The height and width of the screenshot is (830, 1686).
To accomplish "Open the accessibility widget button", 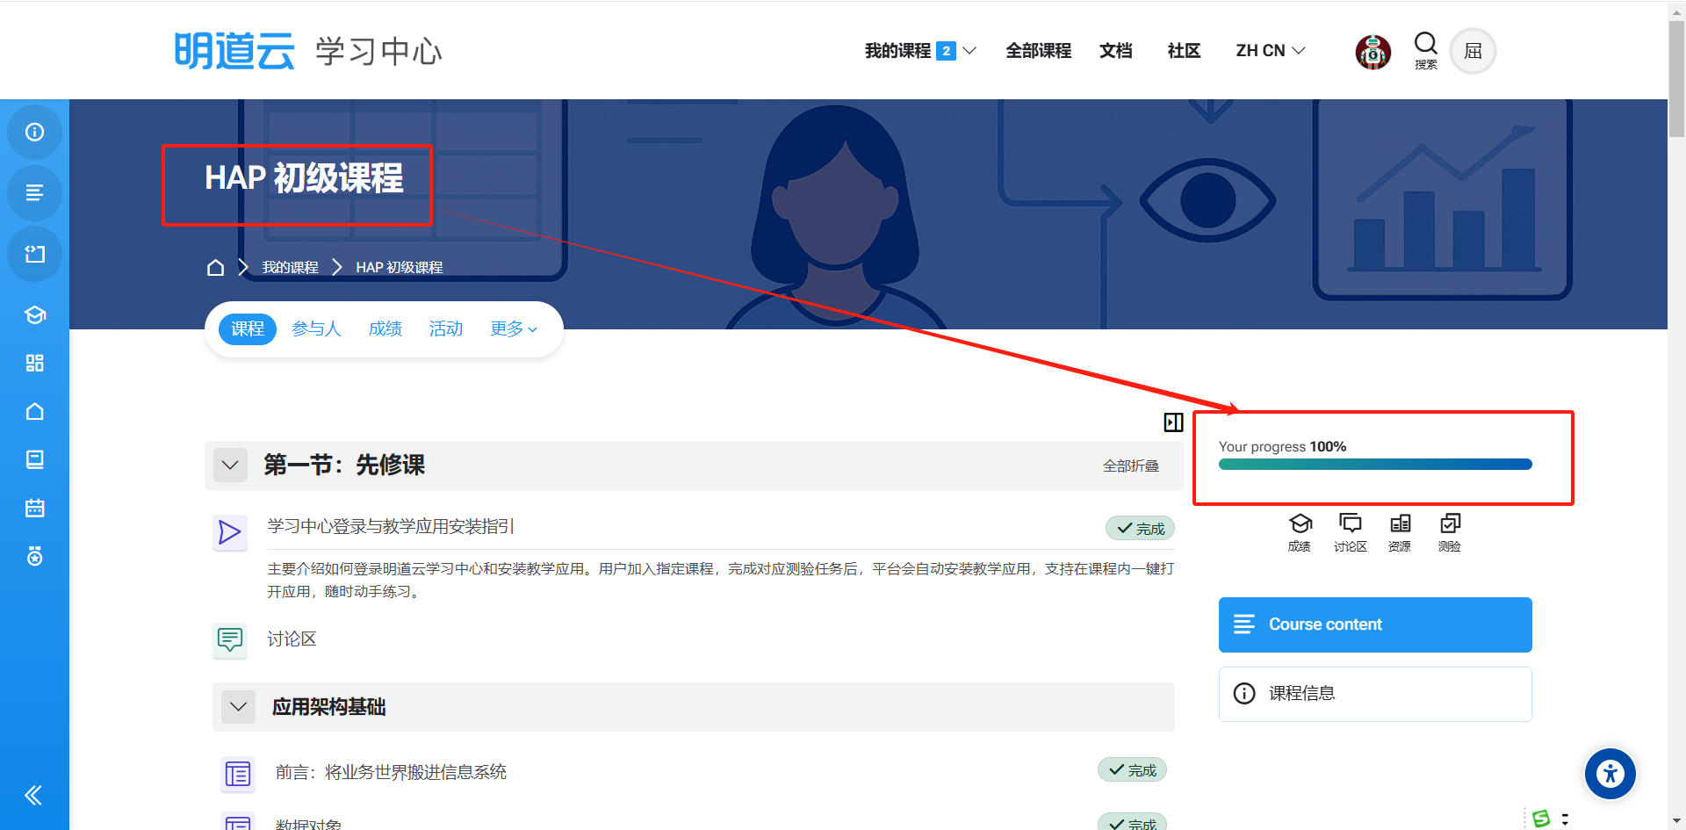I will (x=1610, y=774).
